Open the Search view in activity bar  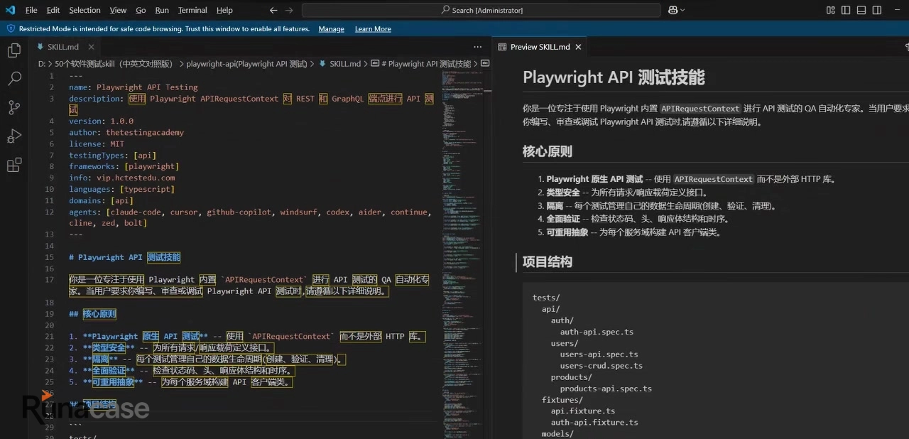[x=14, y=79]
